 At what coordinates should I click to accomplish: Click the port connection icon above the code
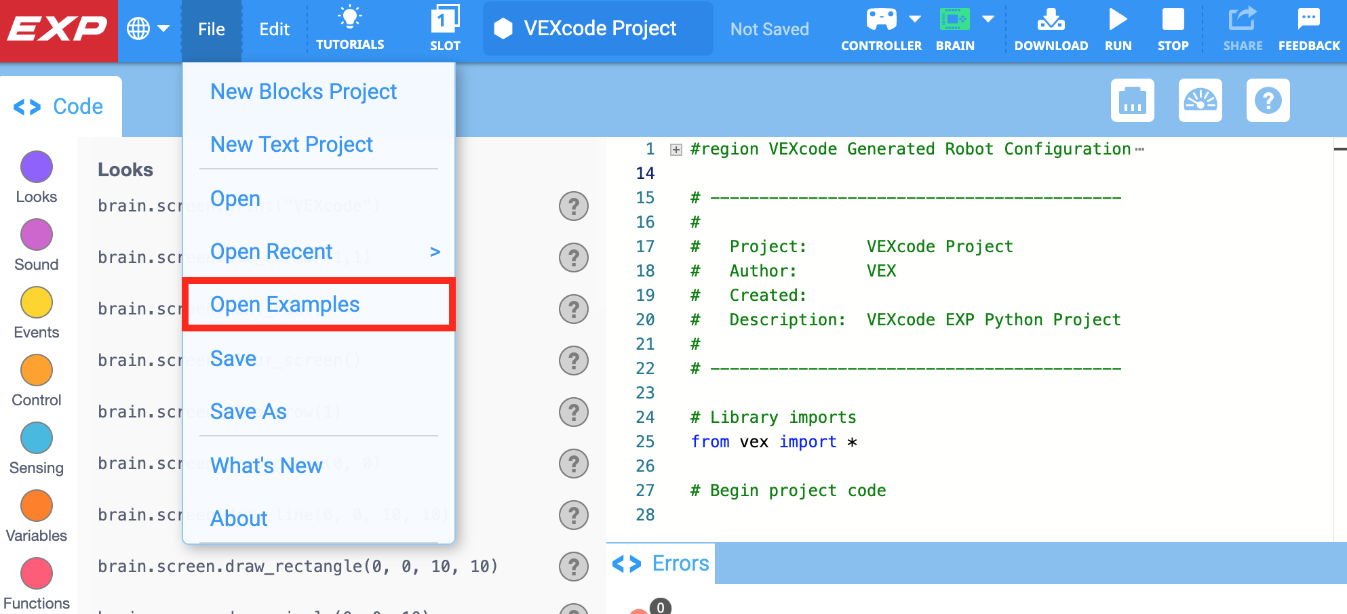pos(1132,100)
